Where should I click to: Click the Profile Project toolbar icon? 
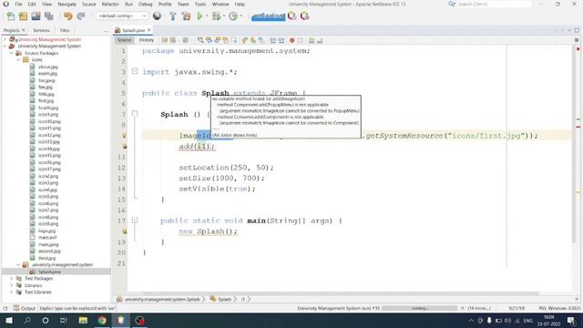coord(233,16)
